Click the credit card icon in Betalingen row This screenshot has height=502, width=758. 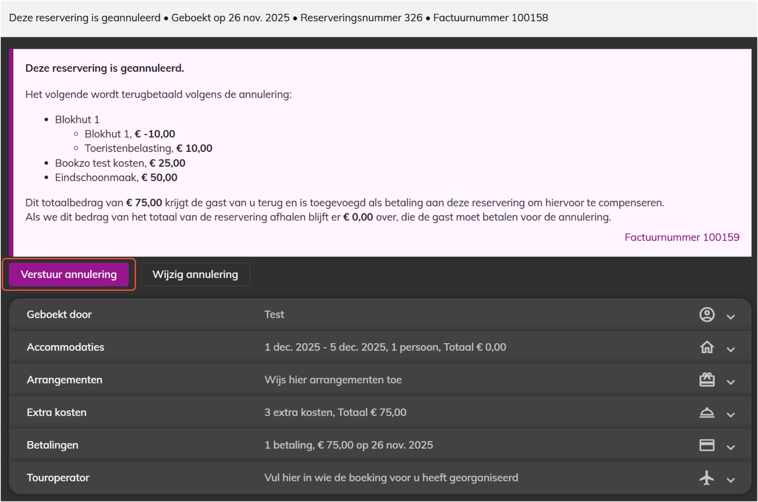pos(707,445)
